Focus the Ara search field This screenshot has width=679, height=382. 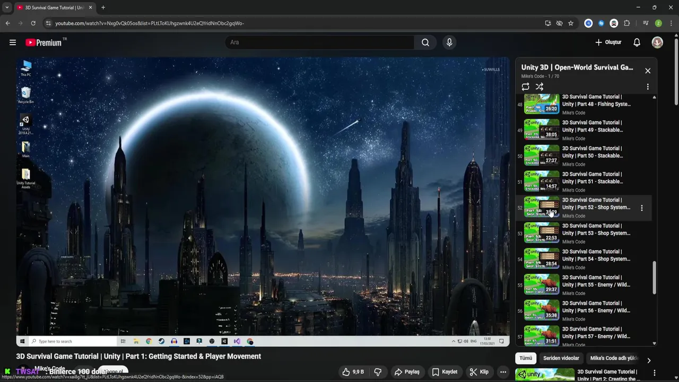point(319,42)
